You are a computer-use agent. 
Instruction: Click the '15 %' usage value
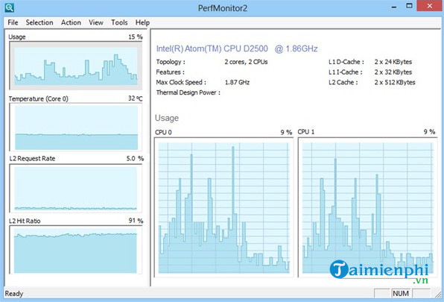(x=136, y=37)
